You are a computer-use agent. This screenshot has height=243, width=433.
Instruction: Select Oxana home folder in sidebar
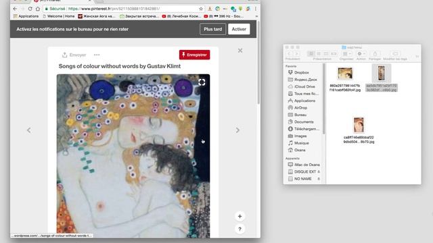(x=296, y=150)
